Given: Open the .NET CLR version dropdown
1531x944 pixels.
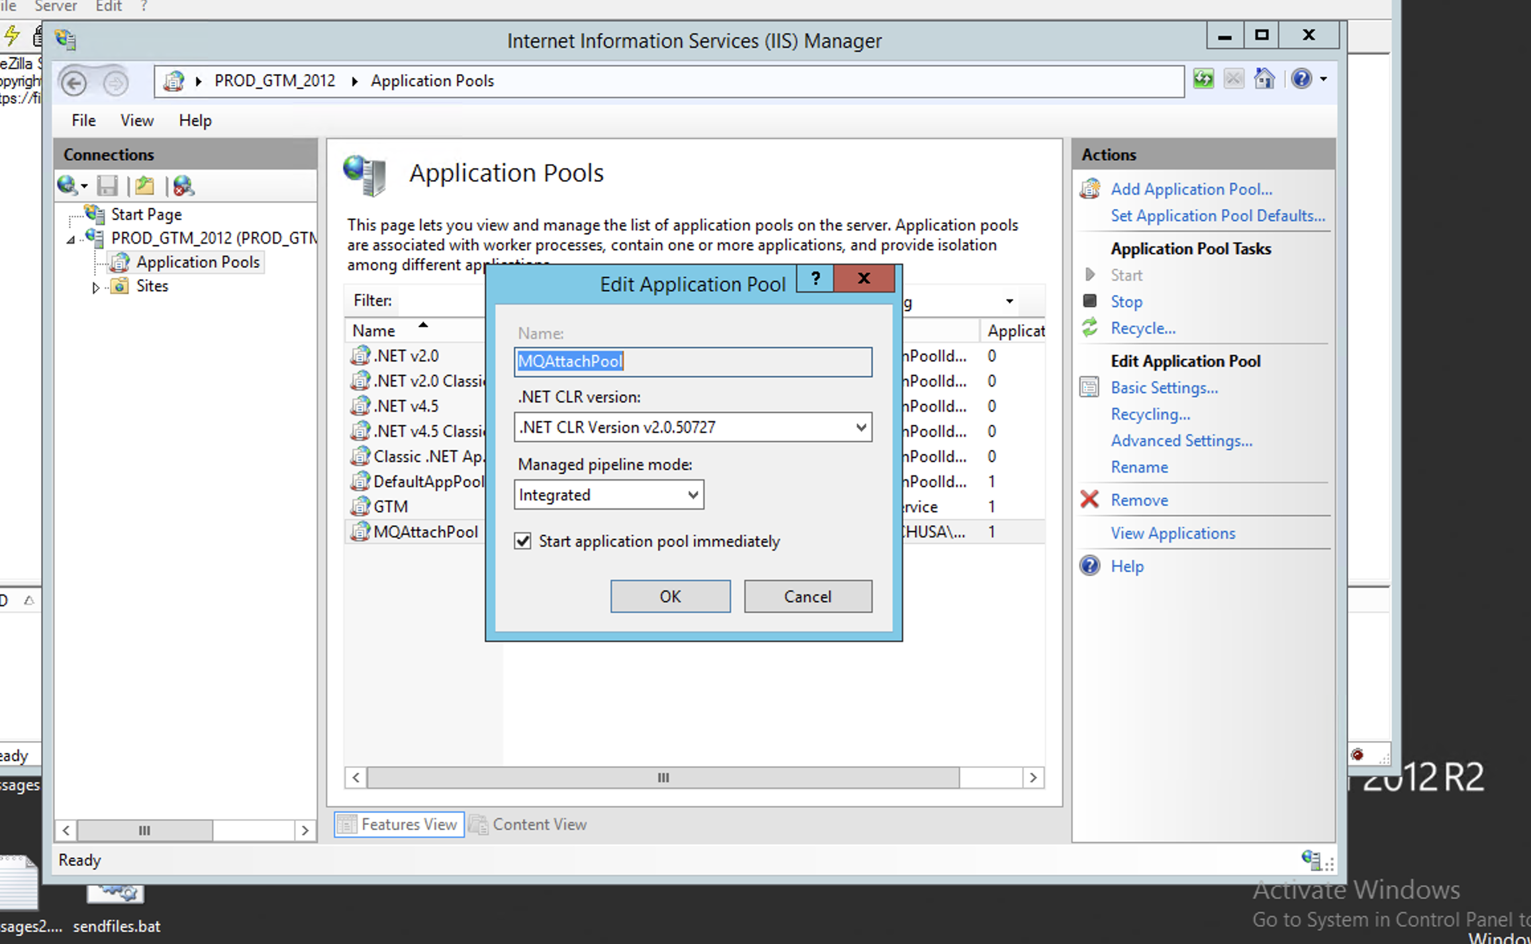Looking at the screenshot, I should coord(860,428).
